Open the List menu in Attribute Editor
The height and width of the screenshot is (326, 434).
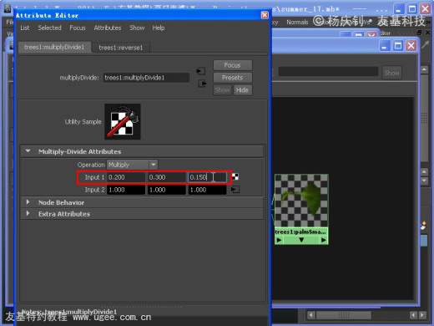pyautogui.click(x=25, y=28)
